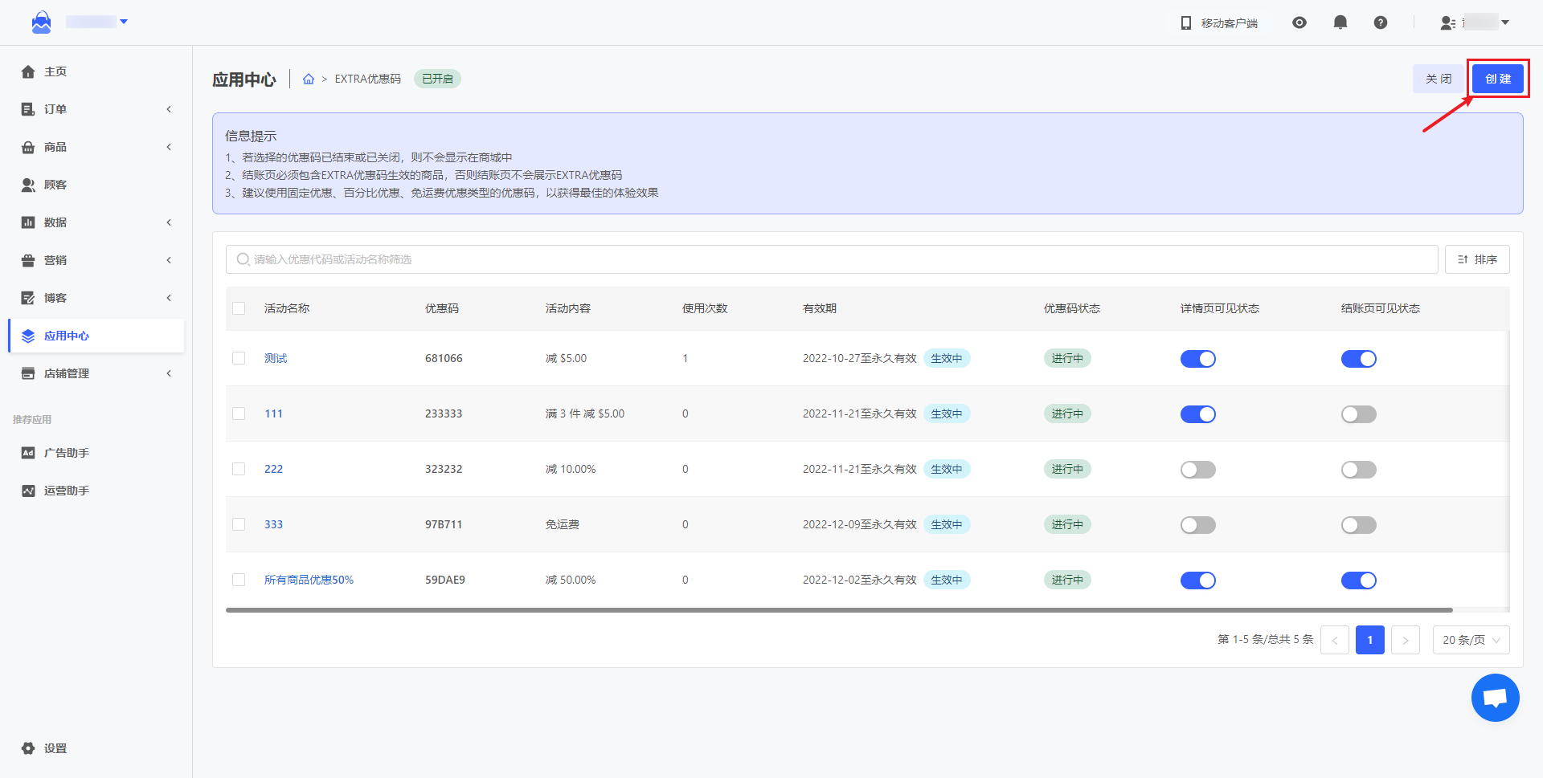Open the notification bell icon

click(1340, 22)
